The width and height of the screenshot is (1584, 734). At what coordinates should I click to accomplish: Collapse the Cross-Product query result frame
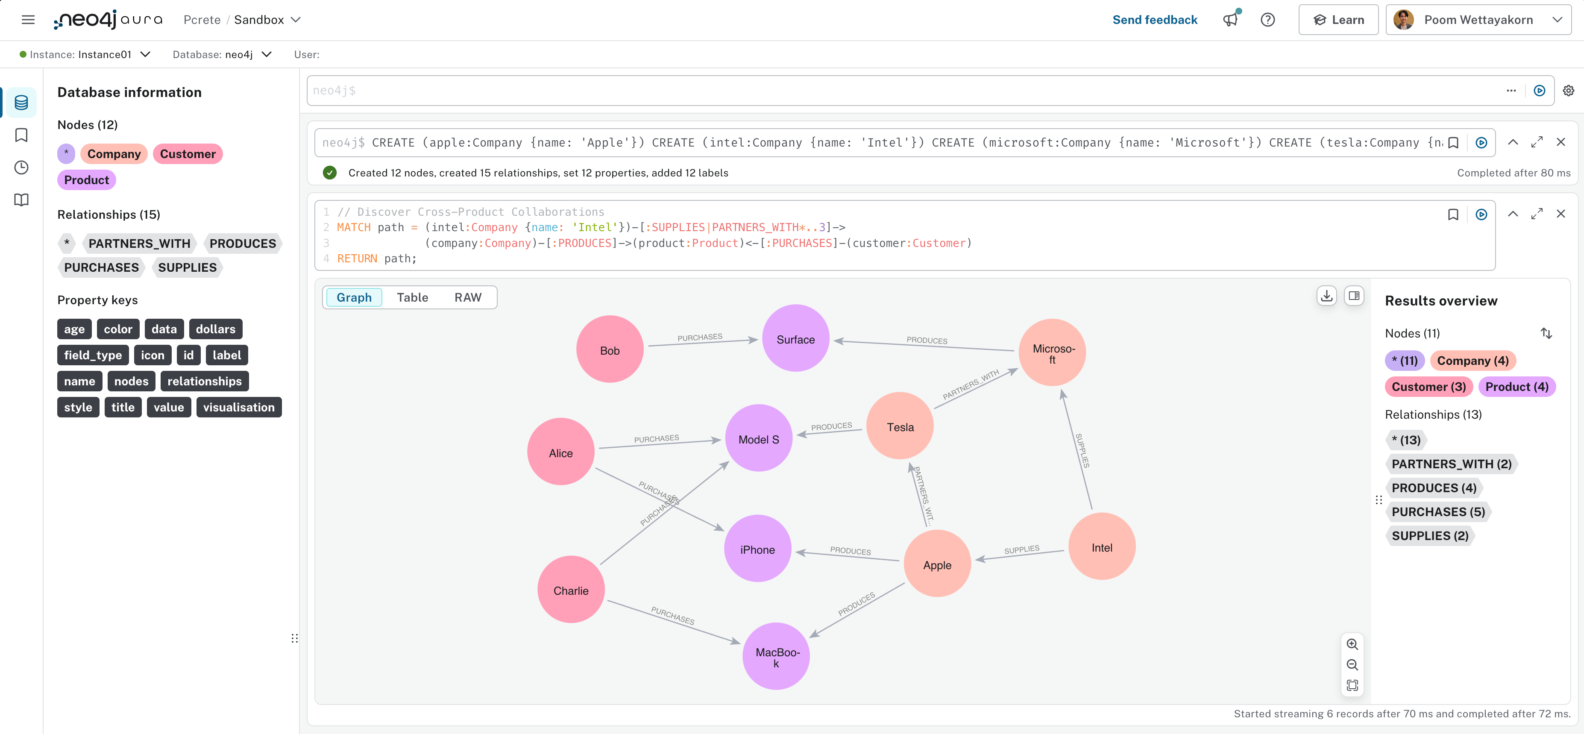tap(1512, 214)
